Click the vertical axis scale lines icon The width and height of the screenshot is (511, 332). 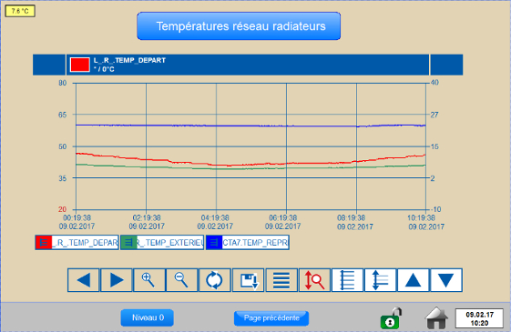click(x=347, y=280)
